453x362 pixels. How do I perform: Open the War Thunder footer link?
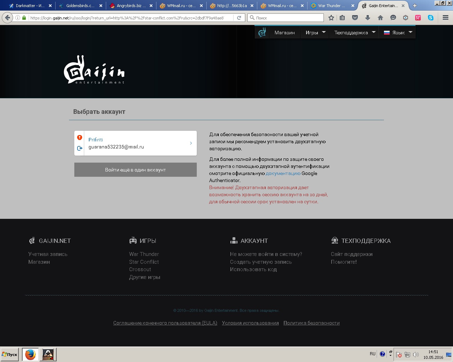(144, 254)
